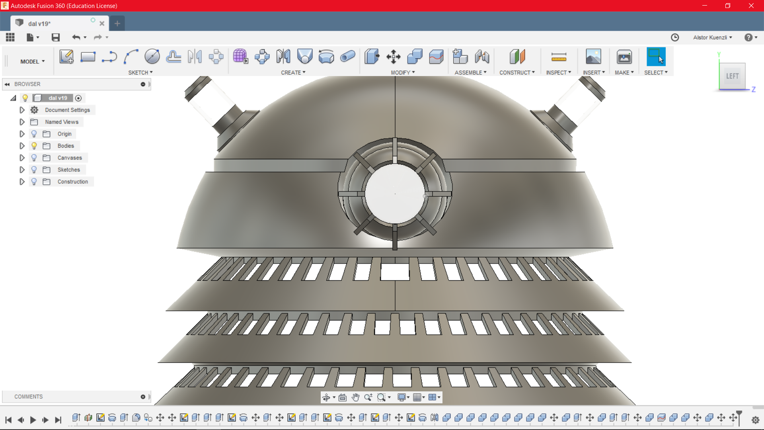Toggle visibility of the Canvases folder

click(x=34, y=158)
